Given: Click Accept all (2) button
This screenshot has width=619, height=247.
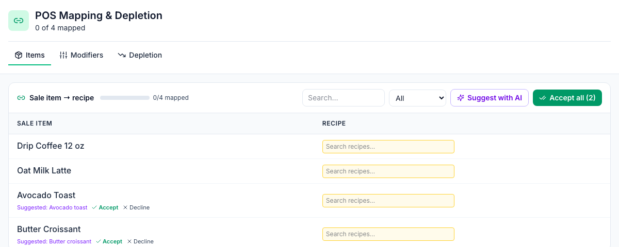Looking at the screenshot, I should (x=567, y=98).
